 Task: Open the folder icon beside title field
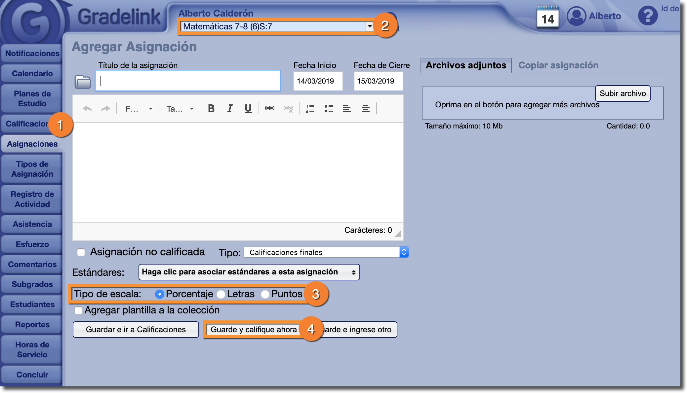pyautogui.click(x=83, y=82)
